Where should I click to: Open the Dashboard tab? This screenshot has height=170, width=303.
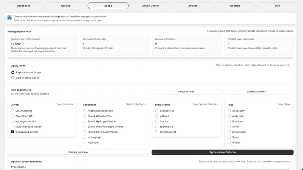click(x=23, y=6)
